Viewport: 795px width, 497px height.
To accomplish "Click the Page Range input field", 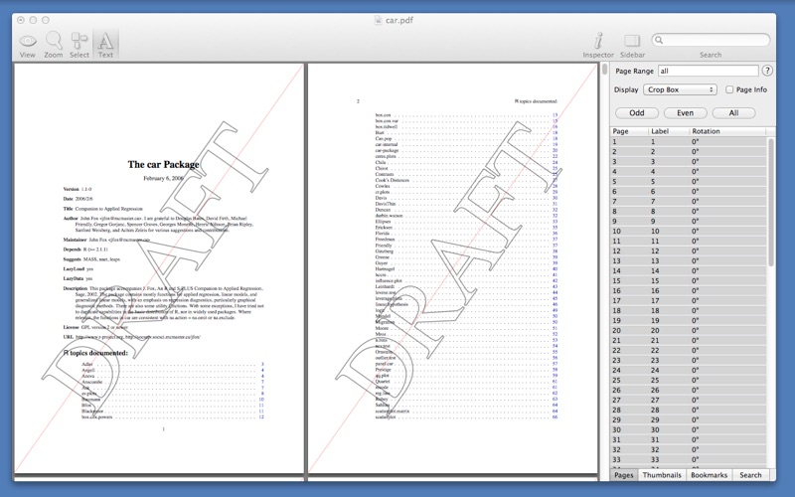I will tap(709, 71).
